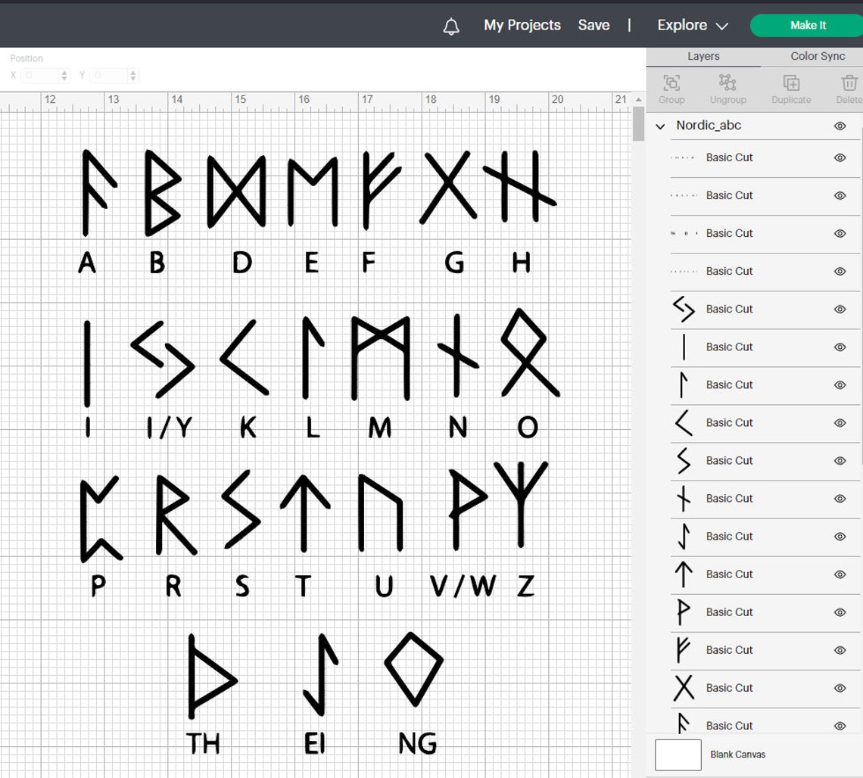
Task: Click the X-rune thumbnail in the Layers list
Action: point(684,688)
